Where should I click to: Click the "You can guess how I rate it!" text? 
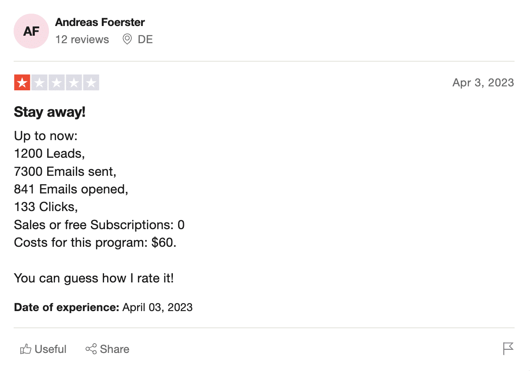click(x=94, y=278)
